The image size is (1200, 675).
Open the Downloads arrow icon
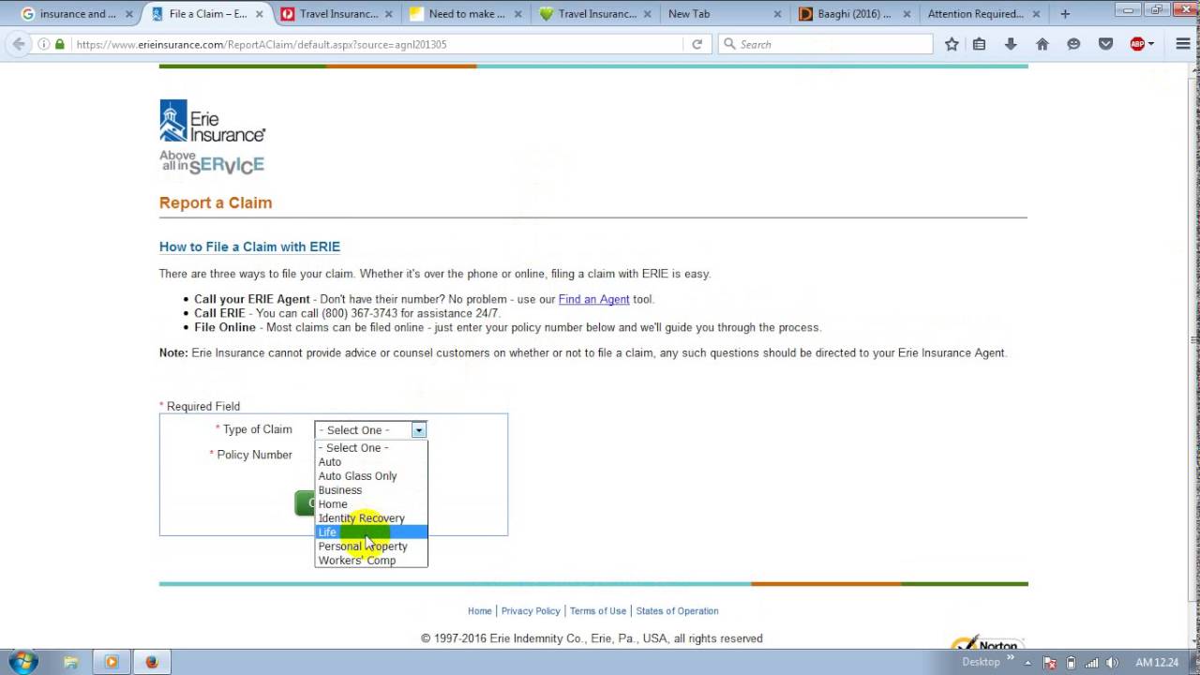click(1011, 44)
